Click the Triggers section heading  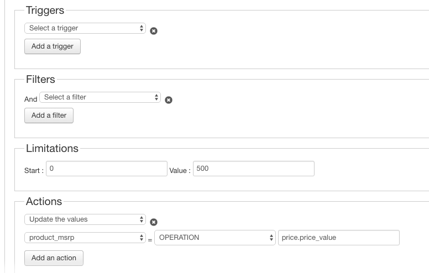coord(45,11)
